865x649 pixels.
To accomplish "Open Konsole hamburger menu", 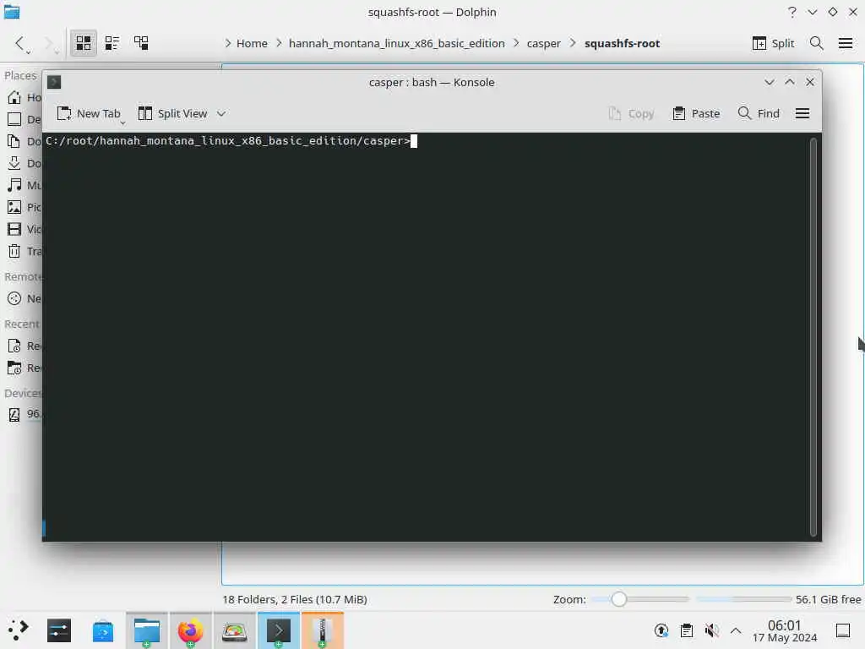I will tap(802, 113).
